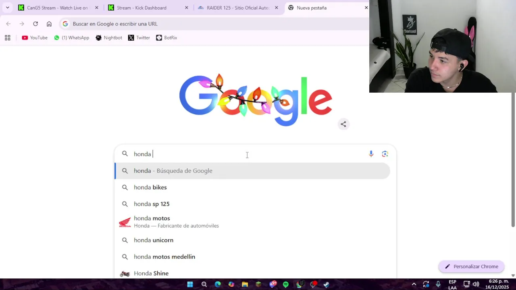516x290 pixels.
Task: Show hidden system tray icons
Action: tap(414, 284)
